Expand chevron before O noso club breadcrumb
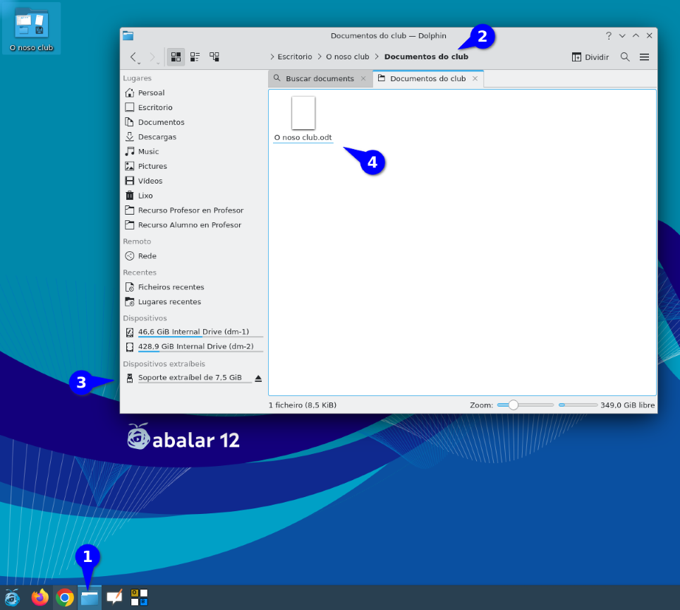The height and width of the screenshot is (610, 680). tap(320, 57)
